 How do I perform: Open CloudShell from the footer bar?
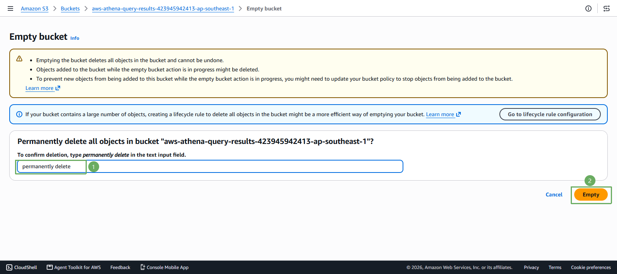[x=22, y=267]
